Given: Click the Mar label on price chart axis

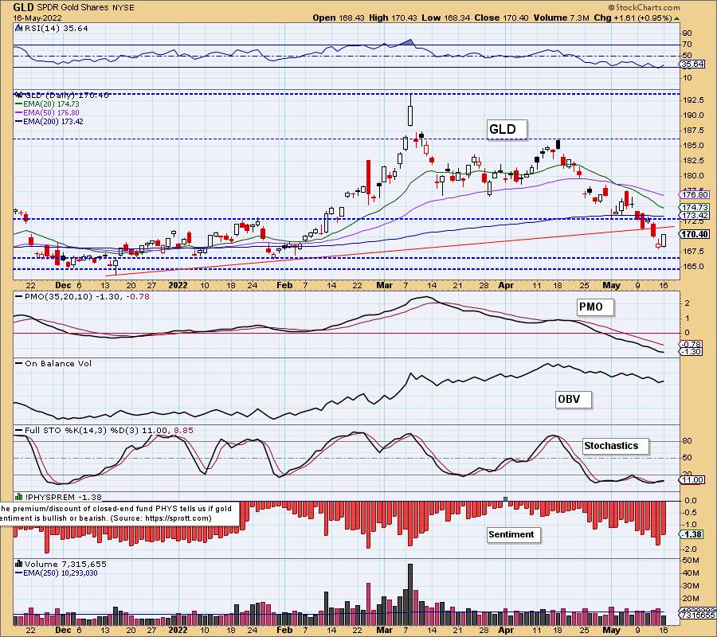Looking at the screenshot, I should [384, 285].
